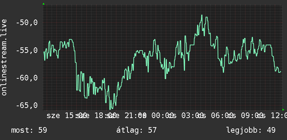Click the 00:00 time axis label
Viewport: 287px width, 140px height.
coord(162,116)
